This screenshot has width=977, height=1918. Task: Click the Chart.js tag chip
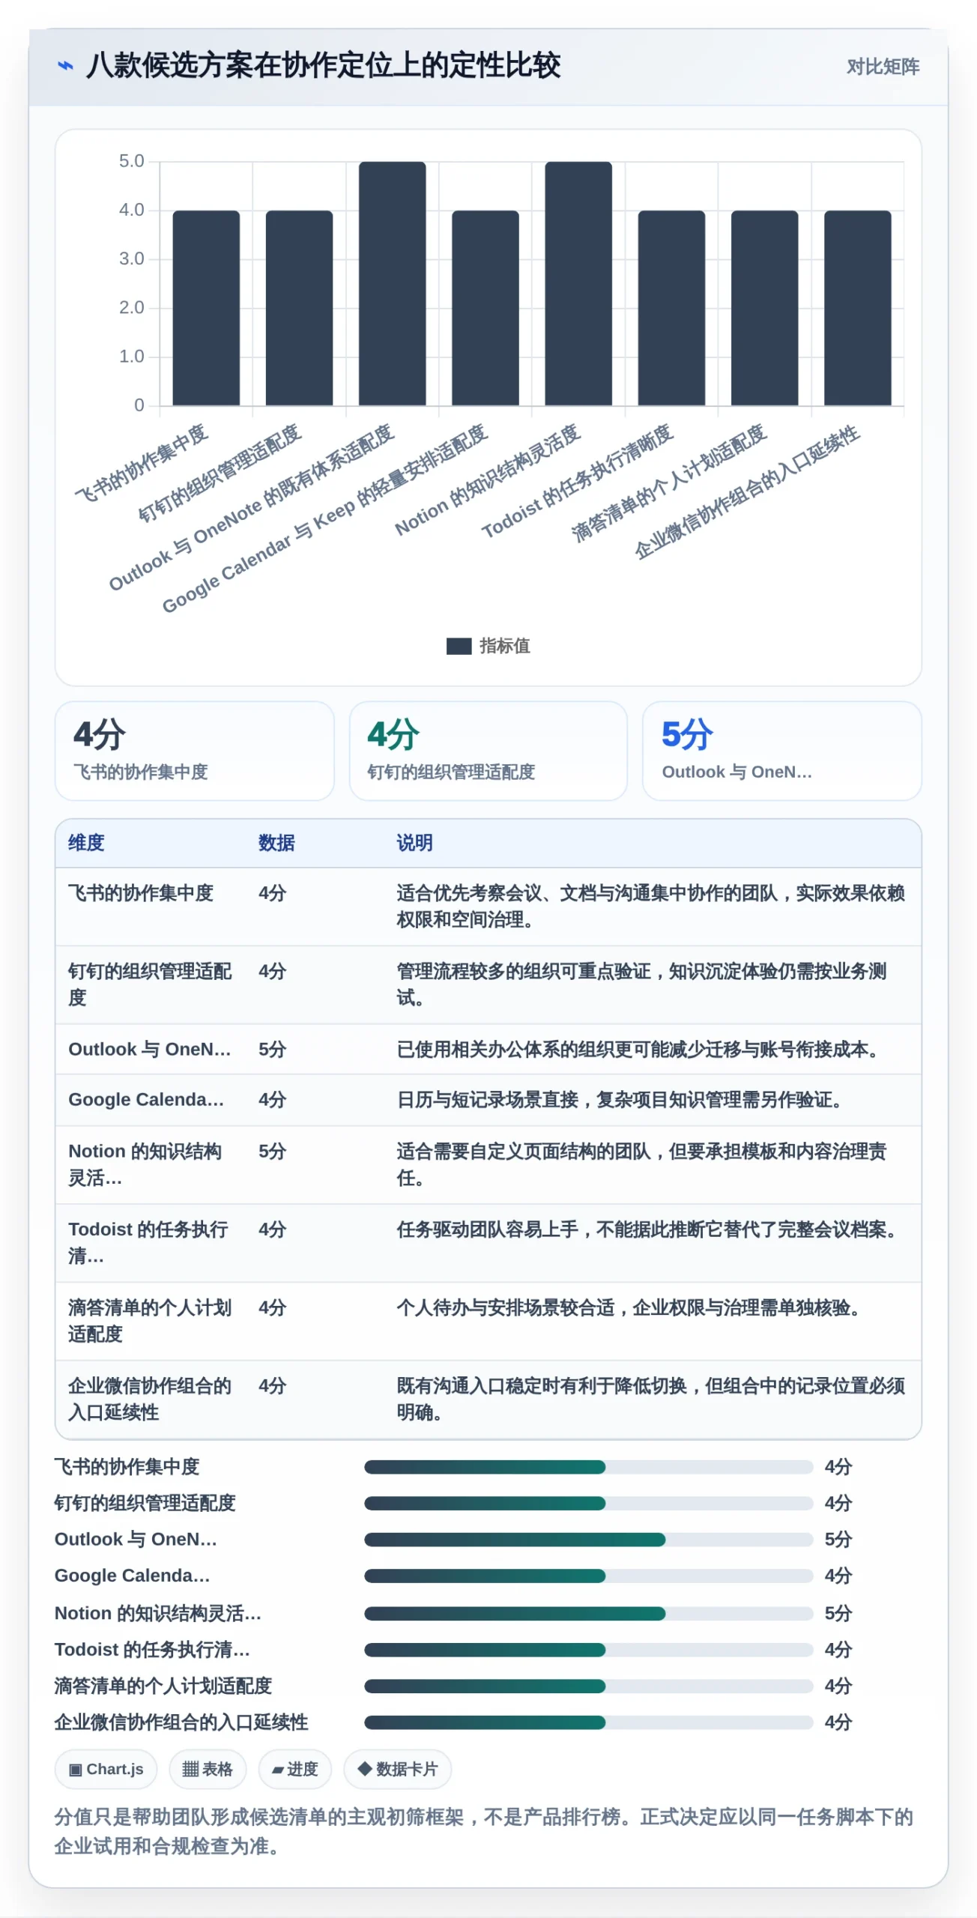[106, 1769]
